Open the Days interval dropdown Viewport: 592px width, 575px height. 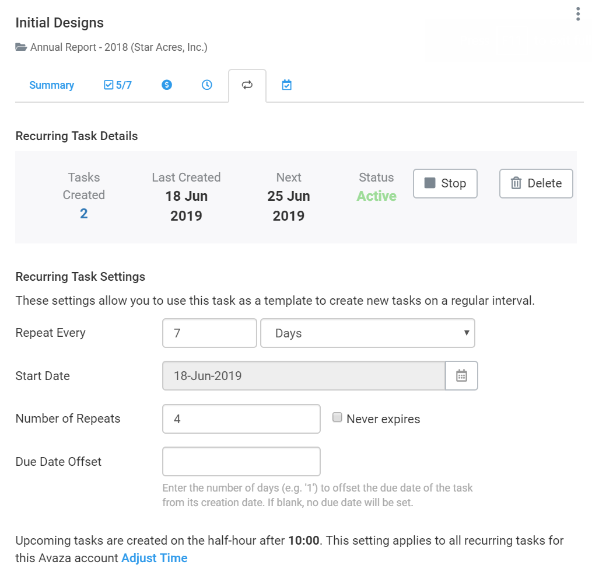point(367,333)
